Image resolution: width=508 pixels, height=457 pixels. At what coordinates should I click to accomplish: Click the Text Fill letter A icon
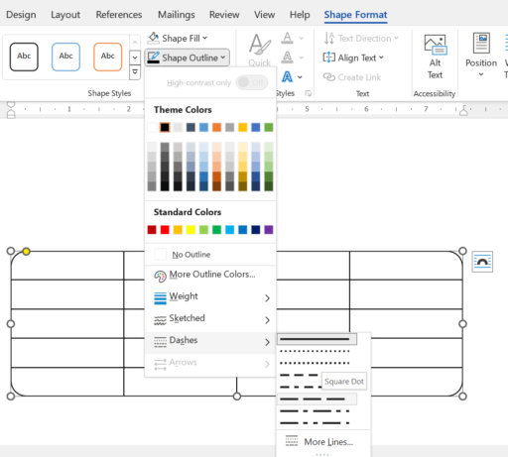coord(288,38)
